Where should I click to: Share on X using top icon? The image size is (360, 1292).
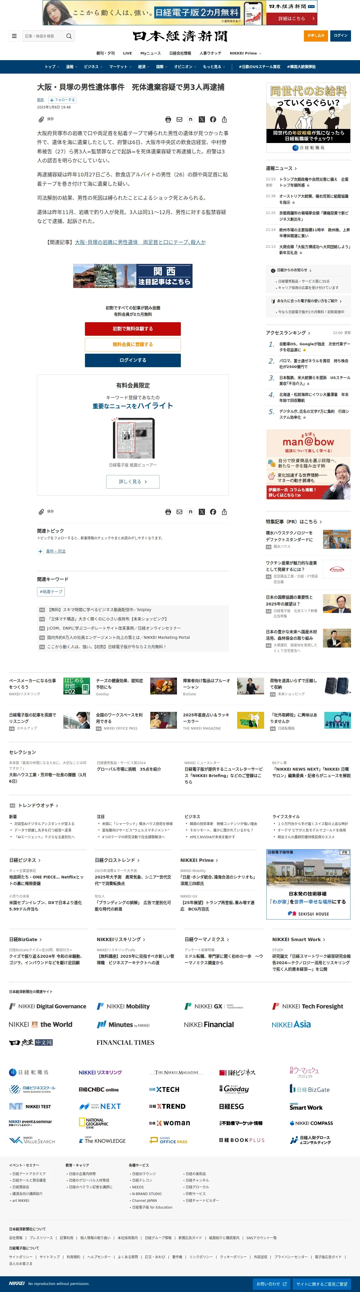click(202, 119)
